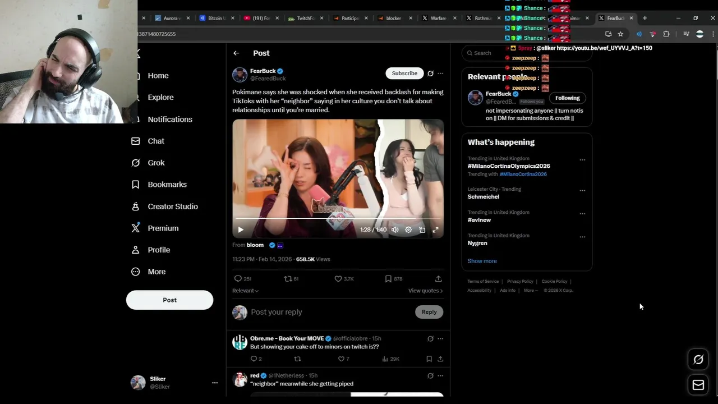Open Home in the sidebar

coord(158,76)
